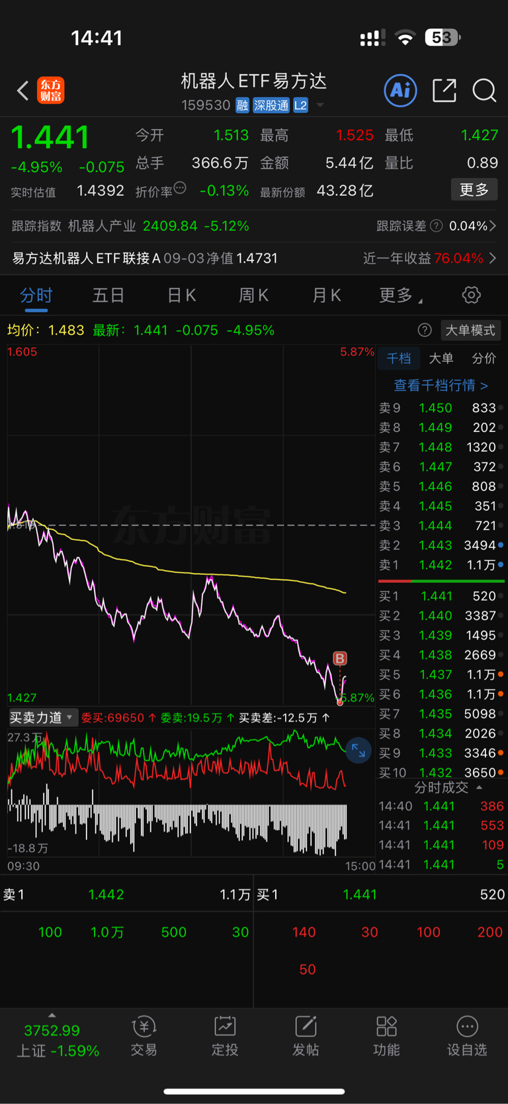
Task: Switch to the 五日 tab
Action: 108,295
